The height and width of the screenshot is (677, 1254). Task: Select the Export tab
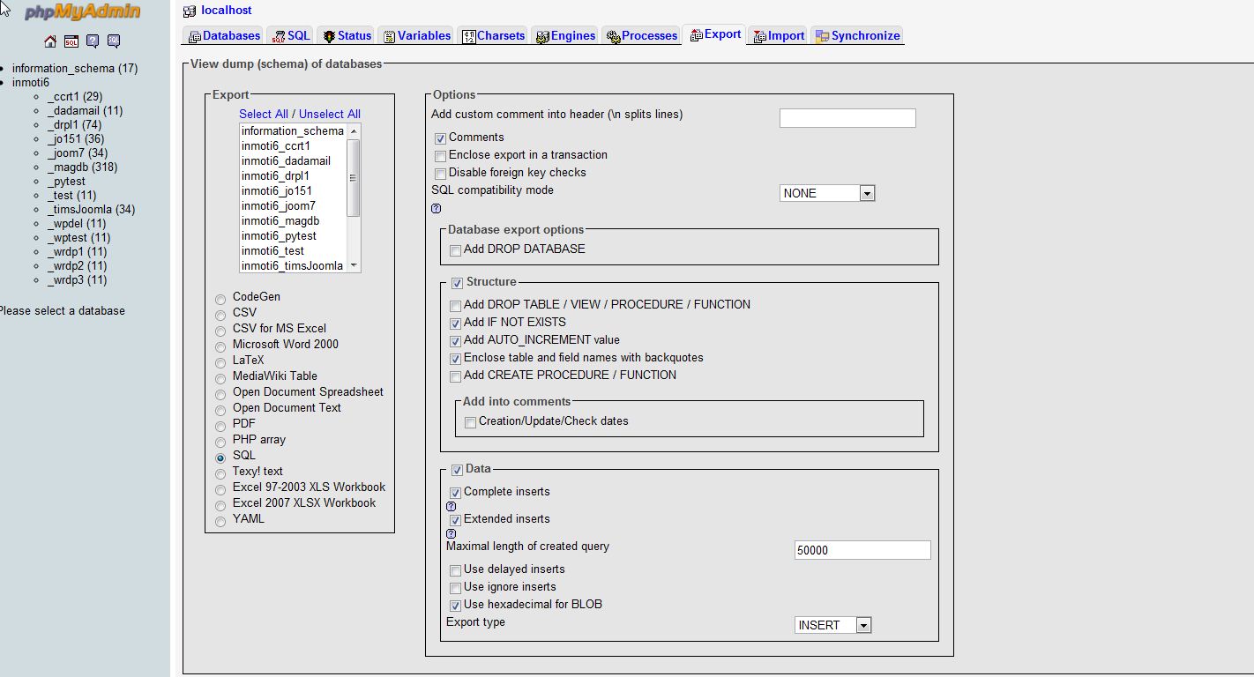click(x=715, y=34)
